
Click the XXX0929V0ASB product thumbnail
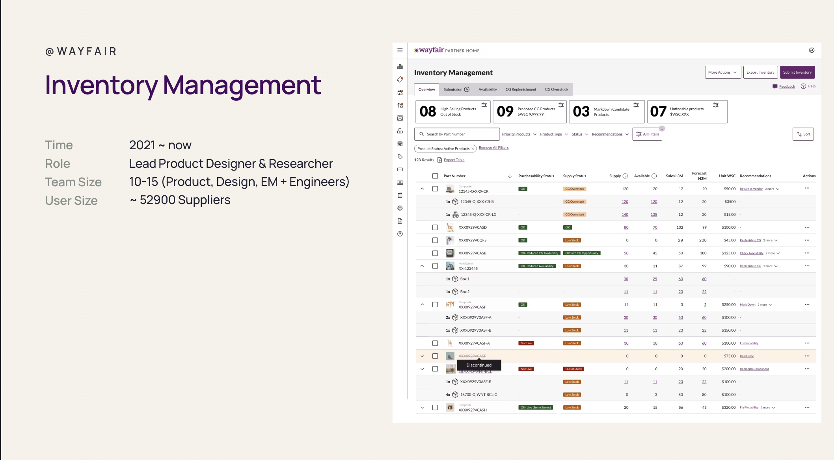click(450, 253)
